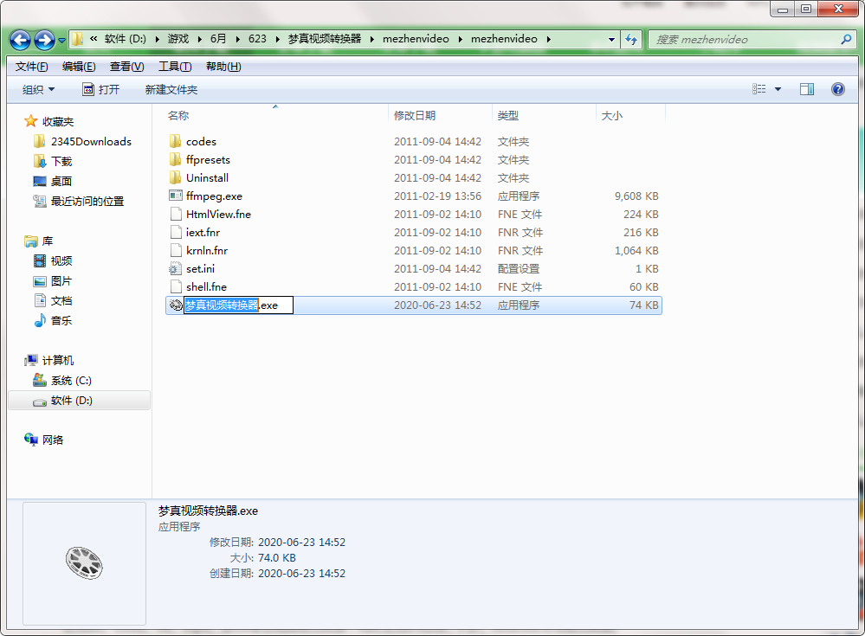This screenshot has height=636, width=865.
Task: Click the 9,608 KB size cell
Action: 636,196
